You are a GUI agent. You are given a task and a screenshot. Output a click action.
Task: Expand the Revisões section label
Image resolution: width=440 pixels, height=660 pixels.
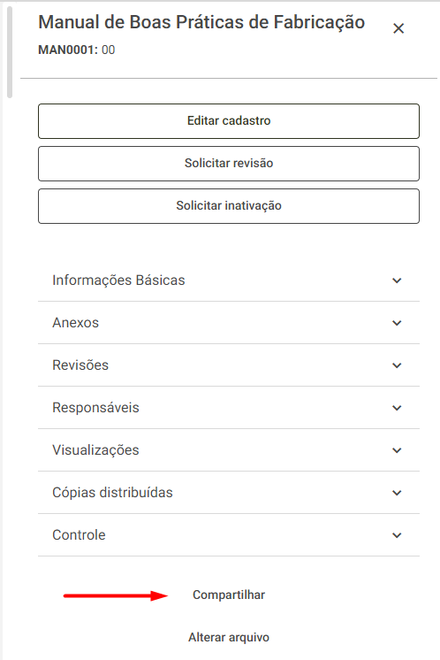(80, 365)
